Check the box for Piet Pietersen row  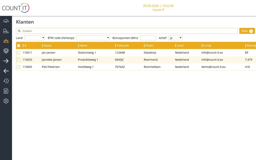pos(19,67)
